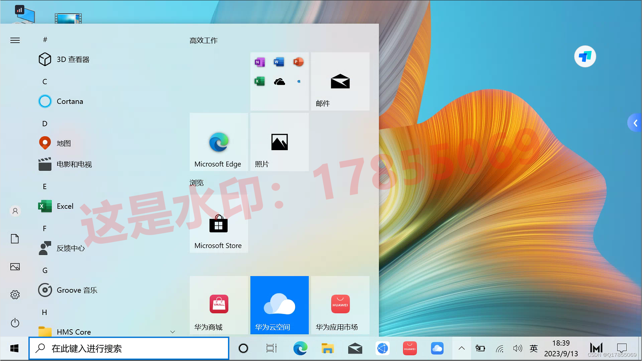Click the hamburger menu in Start

click(15, 40)
